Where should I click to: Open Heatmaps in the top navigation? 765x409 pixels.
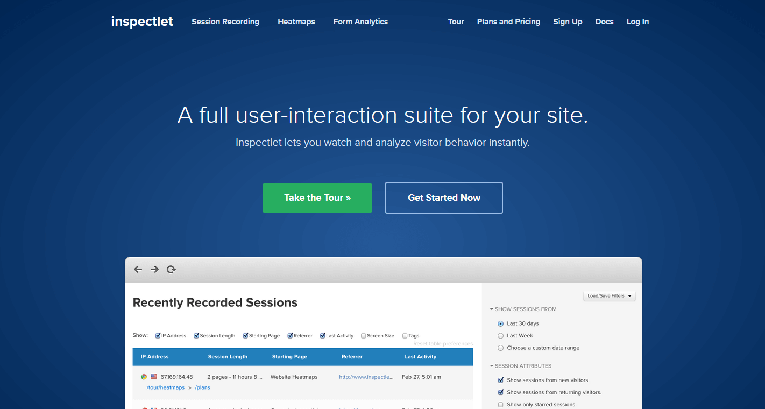pyautogui.click(x=296, y=22)
